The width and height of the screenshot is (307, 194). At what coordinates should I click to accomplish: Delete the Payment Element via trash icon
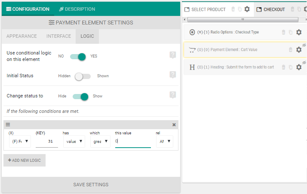[291, 50]
